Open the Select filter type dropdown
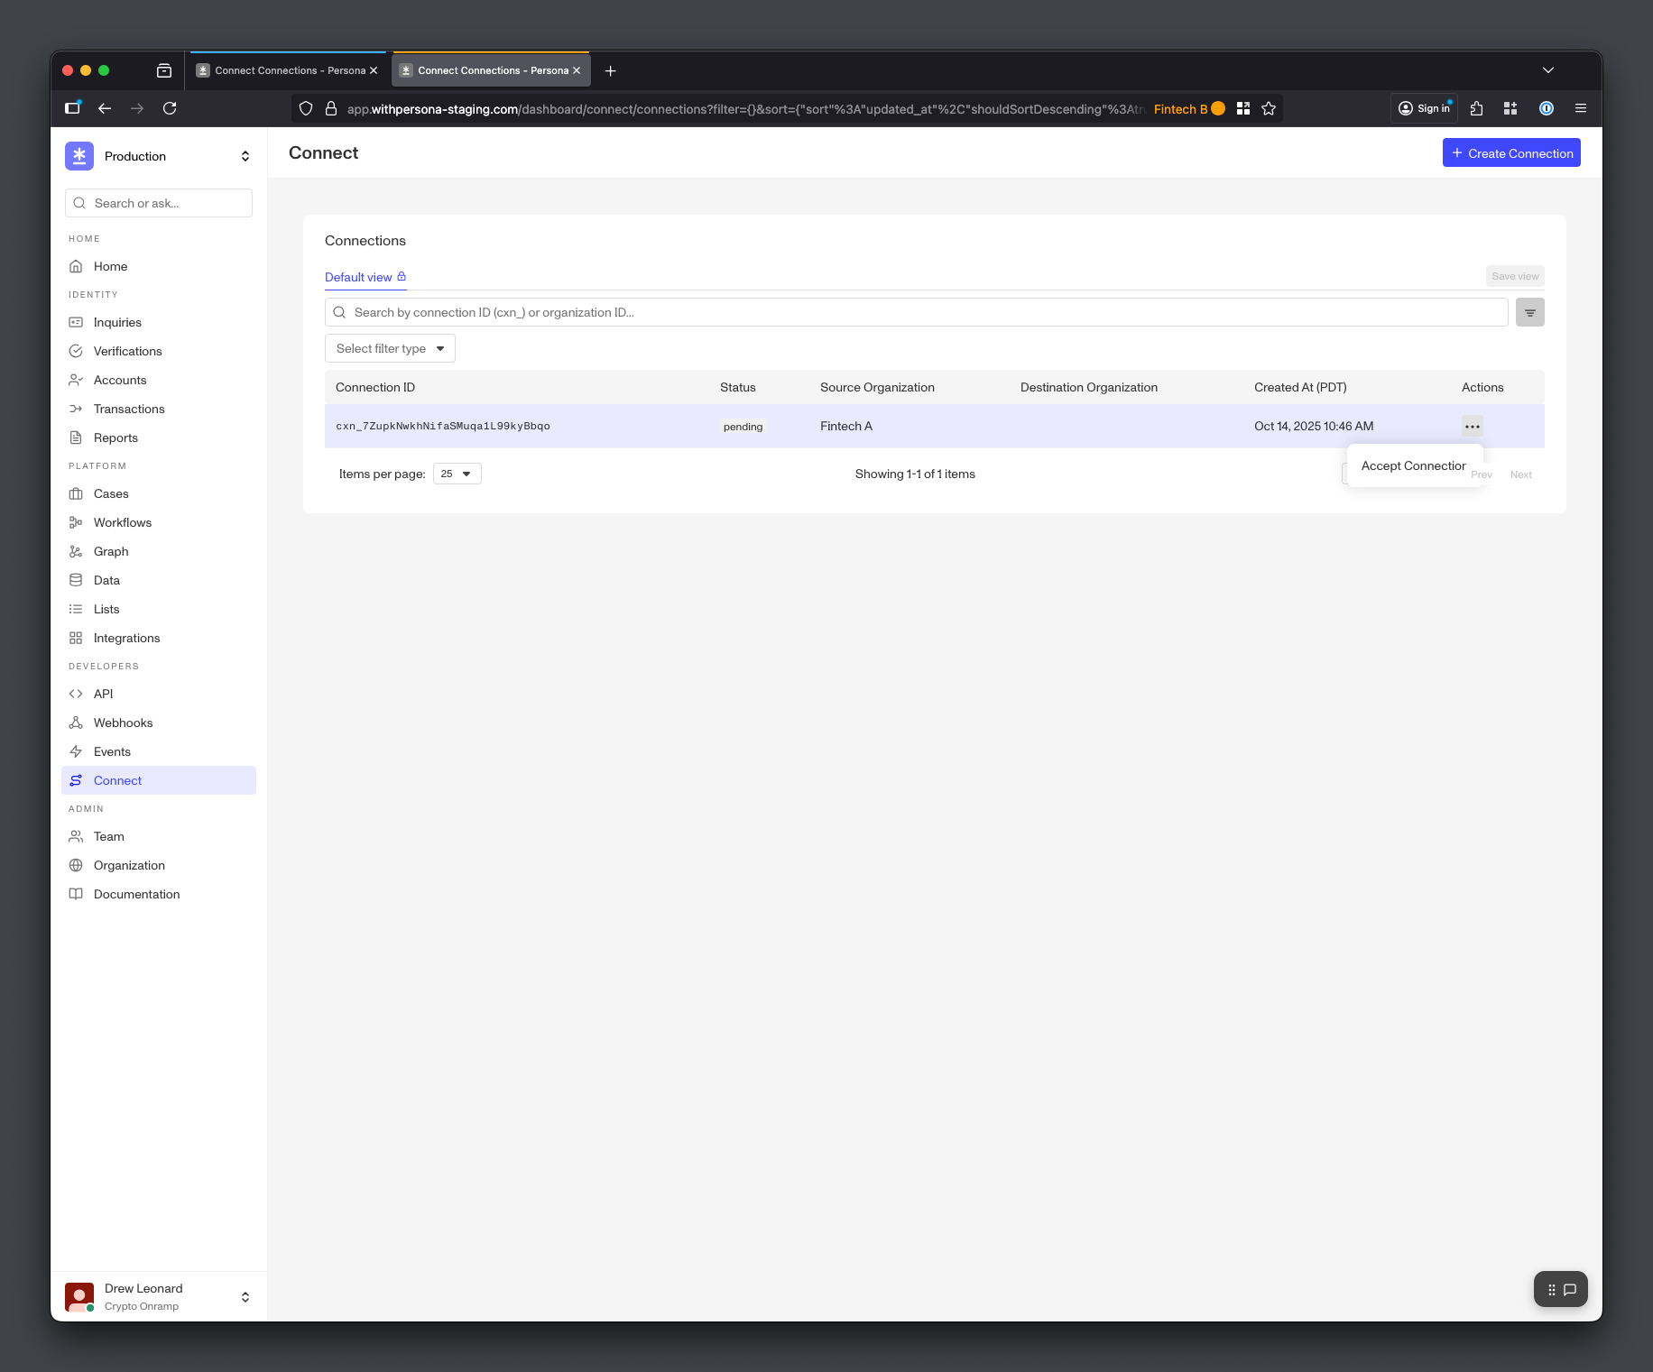This screenshot has width=1653, height=1372. tap(390, 349)
